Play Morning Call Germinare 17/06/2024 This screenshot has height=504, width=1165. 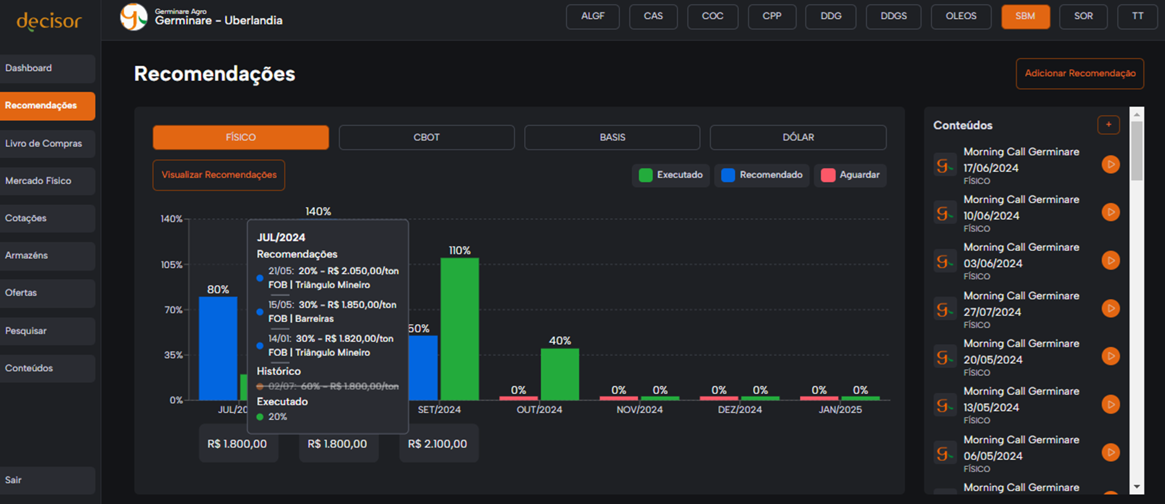click(1110, 165)
